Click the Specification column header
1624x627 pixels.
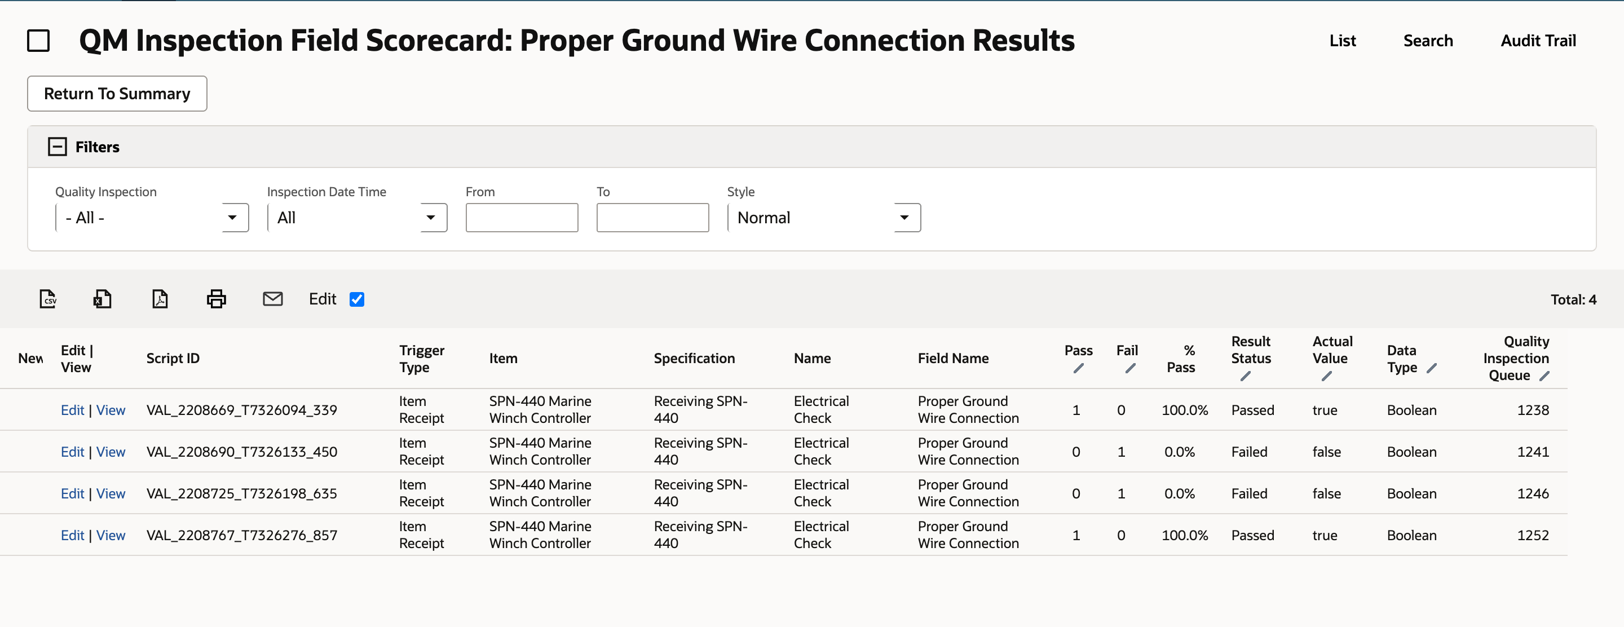[x=694, y=359]
